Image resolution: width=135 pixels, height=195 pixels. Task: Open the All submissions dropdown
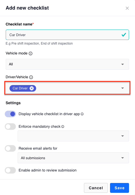point(73,158)
